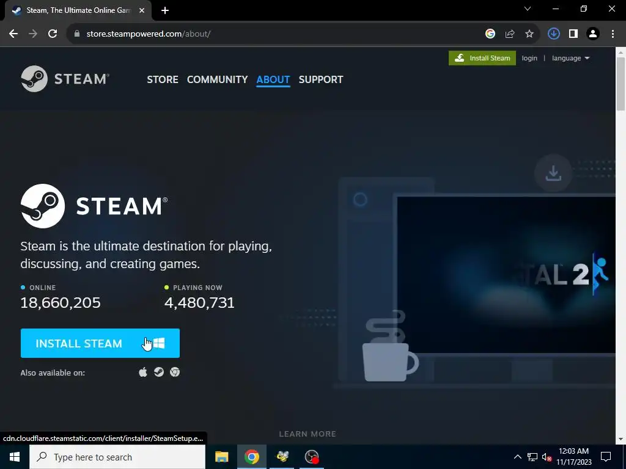
Task: Click the LEARN MORE link
Action: pos(307,434)
